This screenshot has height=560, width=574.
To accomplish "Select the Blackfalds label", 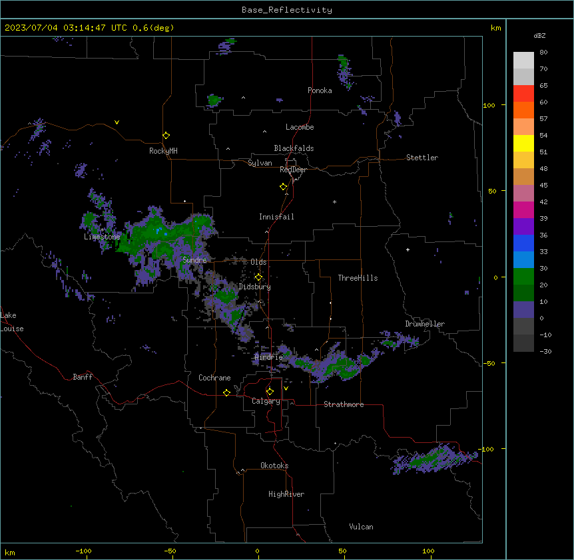I will point(294,148).
